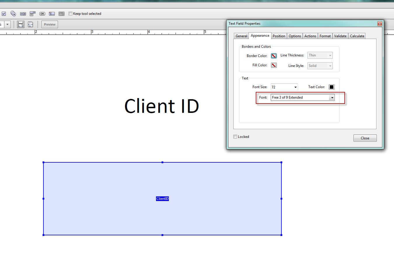The image size is (394, 256).
Task: Toggle the Locked checkbox
Action: pyautogui.click(x=235, y=137)
